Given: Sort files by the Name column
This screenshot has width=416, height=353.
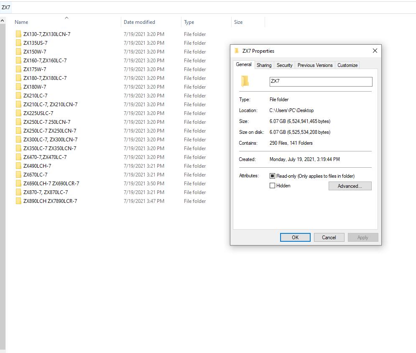Looking at the screenshot, I should [x=21, y=22].
